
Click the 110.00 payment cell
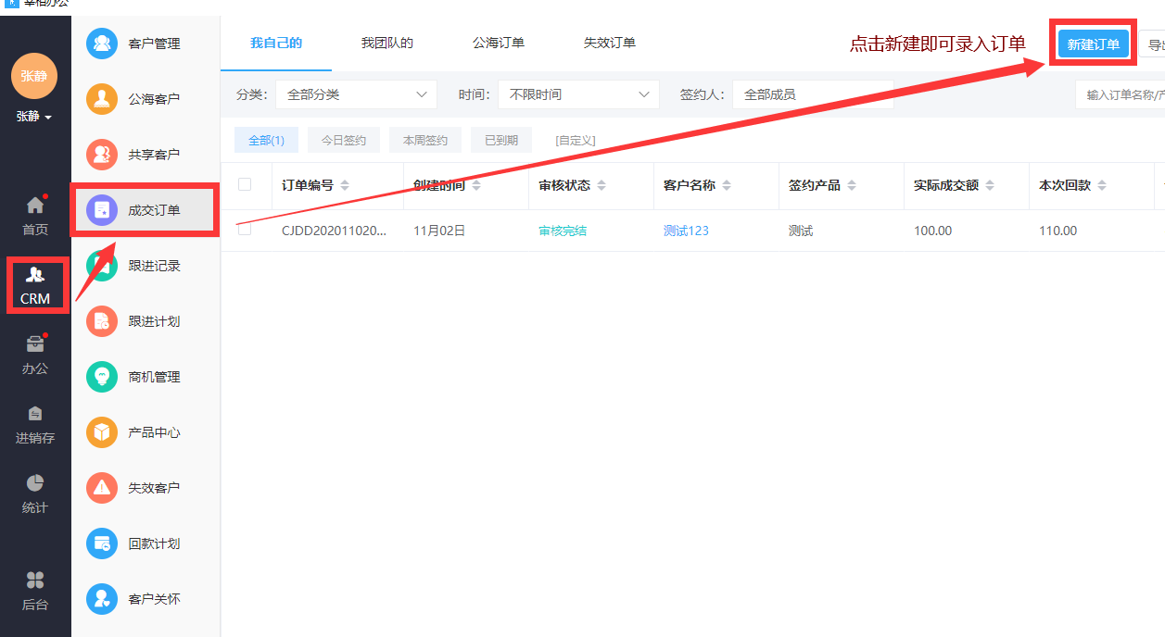click(1057, 231)
